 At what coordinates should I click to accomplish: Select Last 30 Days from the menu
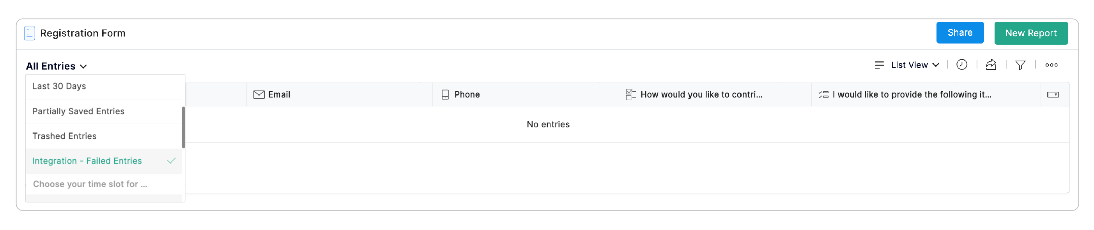pyautogui.click(x=58, y=86)
